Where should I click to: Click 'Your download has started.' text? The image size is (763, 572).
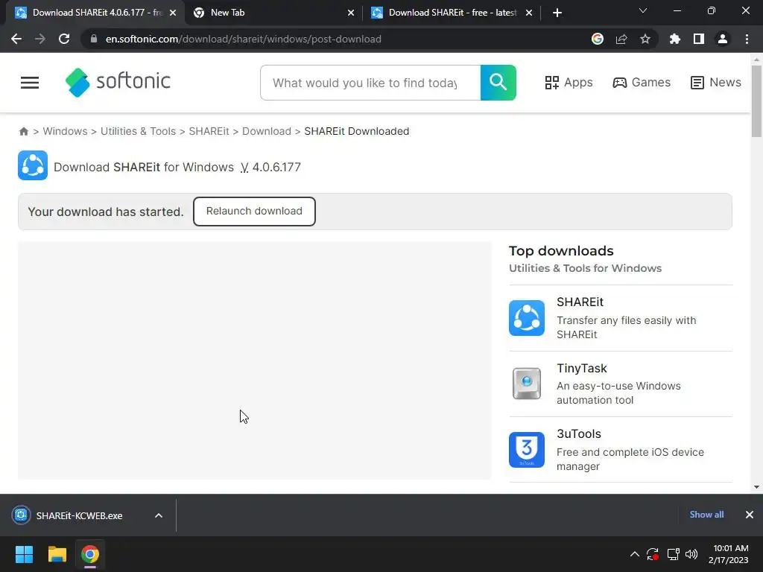point(106,212)
